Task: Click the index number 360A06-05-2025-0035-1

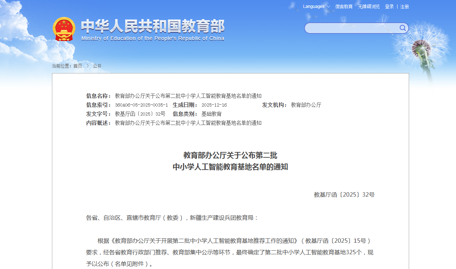Action: tap(141, 105)
